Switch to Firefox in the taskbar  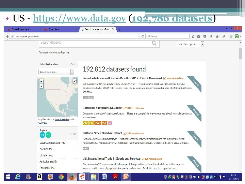pyautogui.click(x=72, y=177)
